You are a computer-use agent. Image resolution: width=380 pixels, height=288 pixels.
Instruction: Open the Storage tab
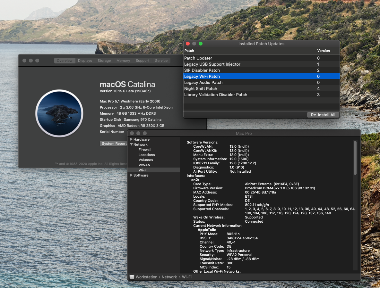104,61
